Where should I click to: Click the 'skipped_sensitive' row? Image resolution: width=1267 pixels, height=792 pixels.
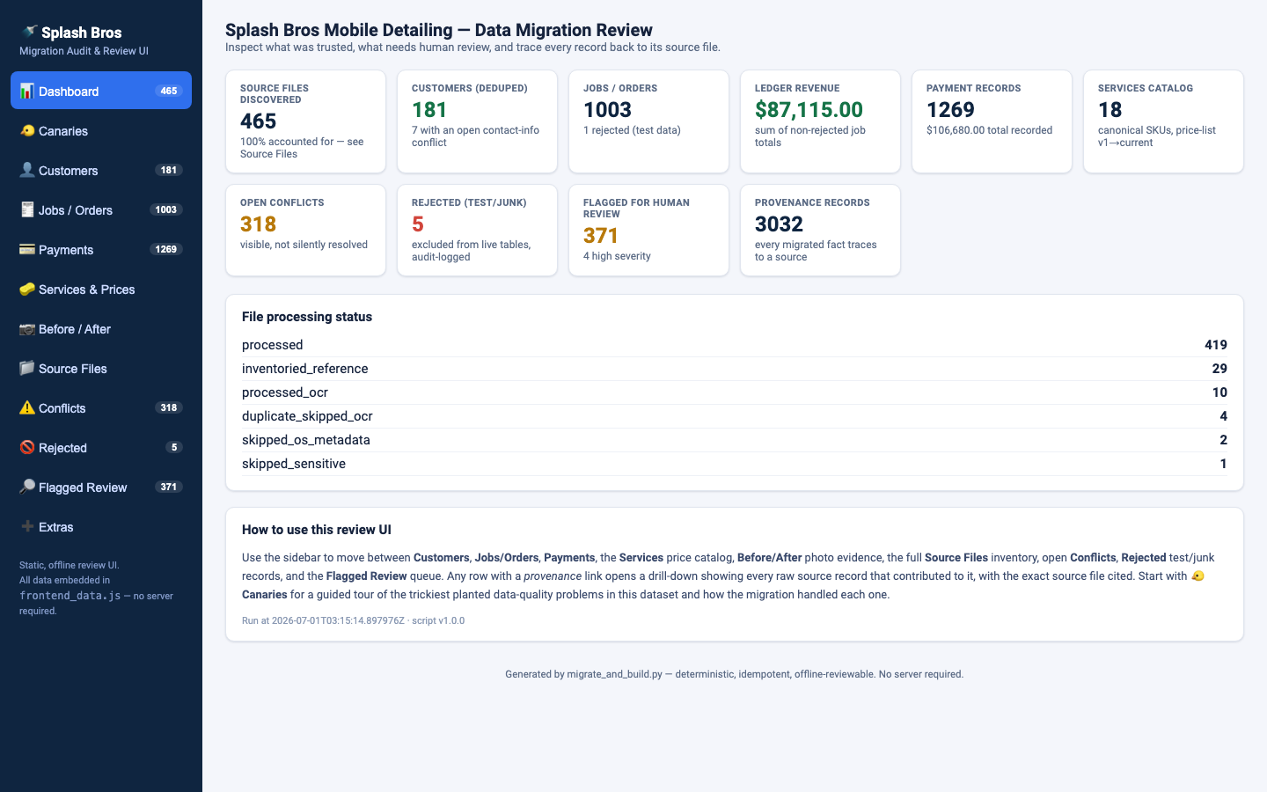click(735, 464)
